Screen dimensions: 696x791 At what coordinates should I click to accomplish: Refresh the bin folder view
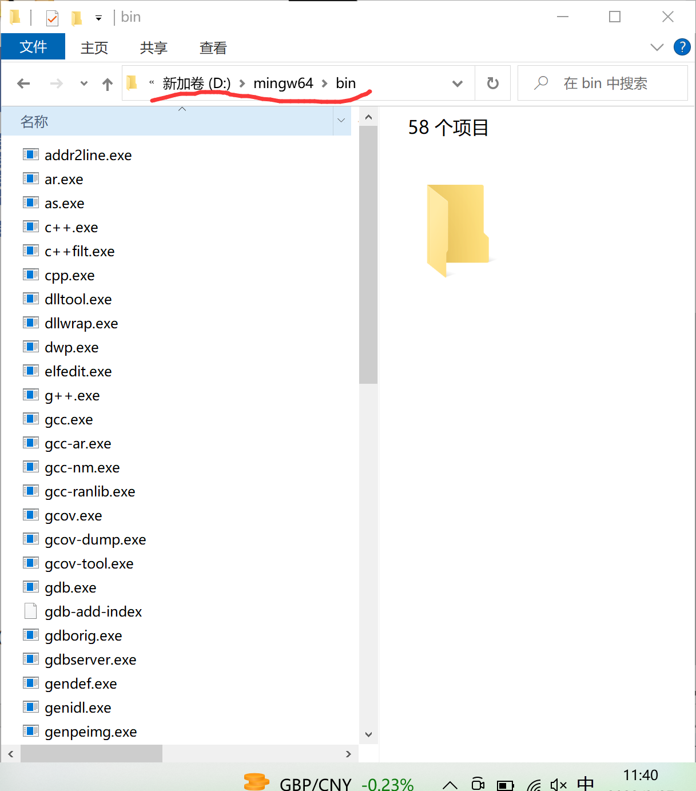[x=492, y=84]
